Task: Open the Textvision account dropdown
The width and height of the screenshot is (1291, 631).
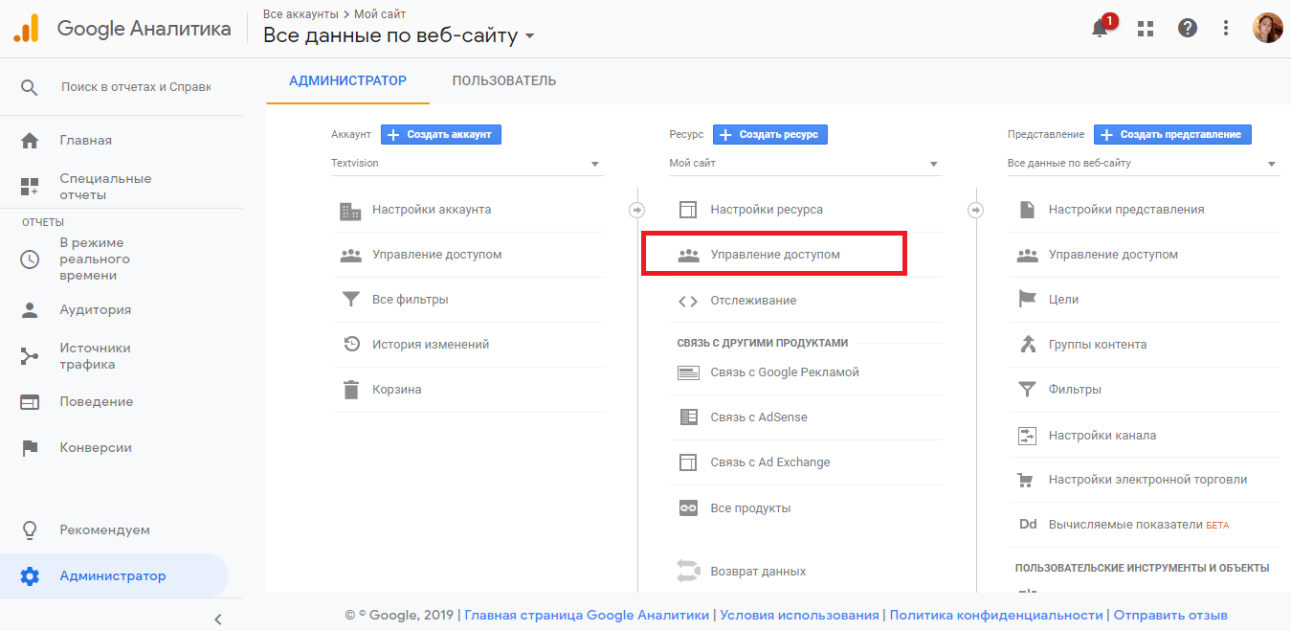Action: tap(467, 164)
